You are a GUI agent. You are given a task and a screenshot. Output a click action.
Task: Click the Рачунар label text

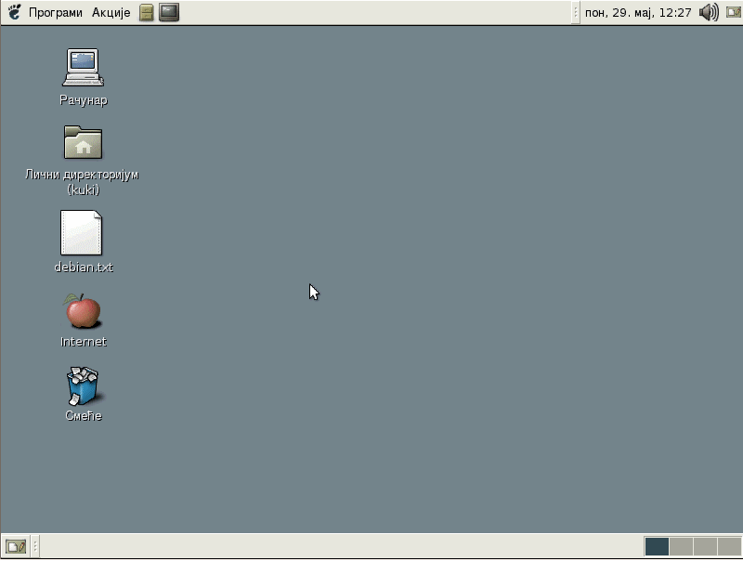coord(84,100)
